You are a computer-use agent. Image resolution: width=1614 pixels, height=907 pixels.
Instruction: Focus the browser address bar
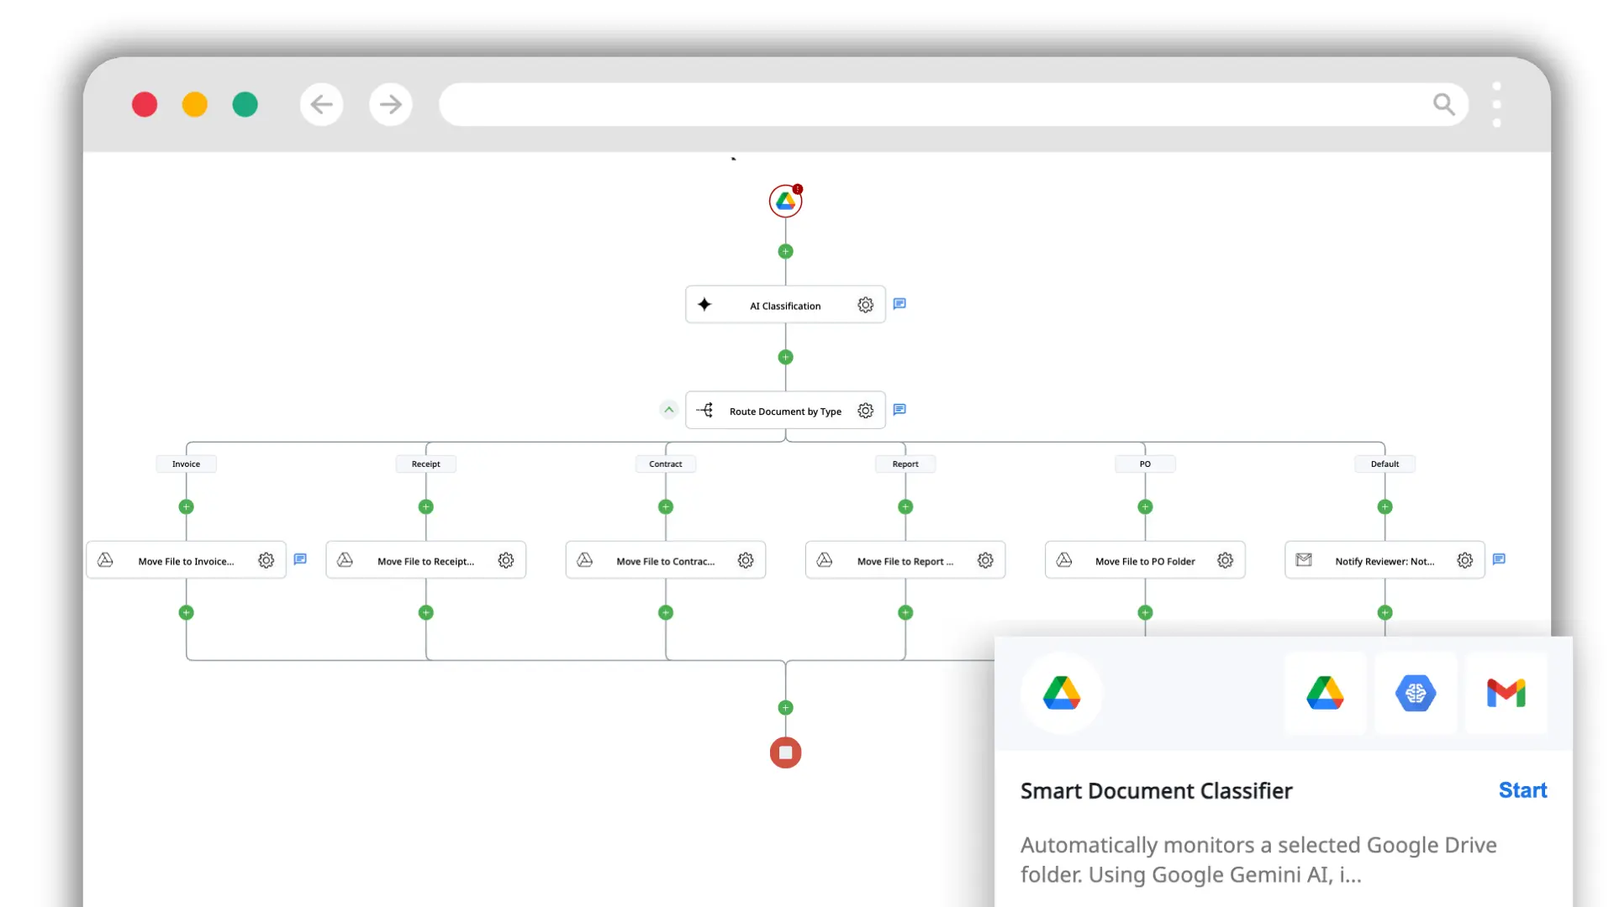[953, 104]
